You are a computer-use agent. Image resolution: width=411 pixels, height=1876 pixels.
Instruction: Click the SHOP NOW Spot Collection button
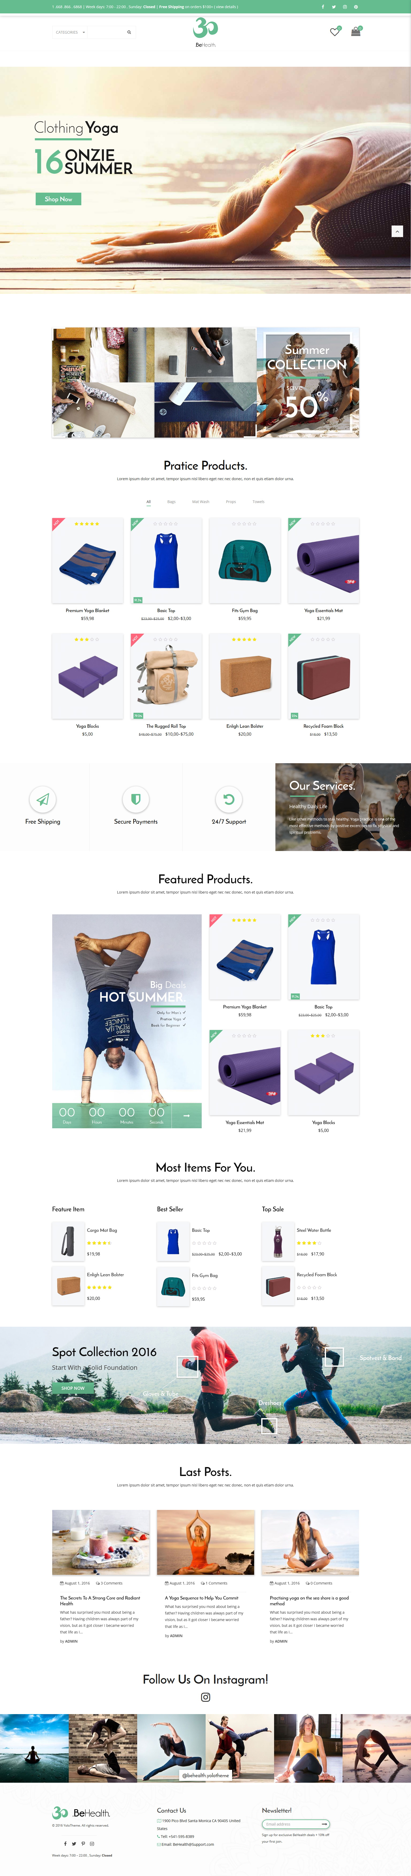point(73,1388)
